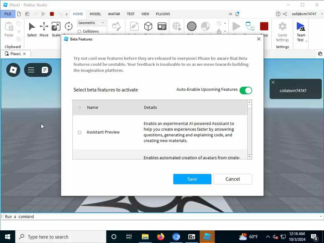
Task: Enable the Collisions checkbox
Action: click(x=79, y=31)
